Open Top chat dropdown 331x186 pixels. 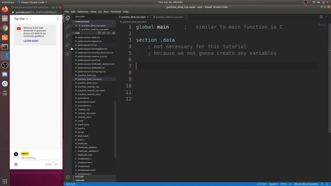(x=21, y=19)
